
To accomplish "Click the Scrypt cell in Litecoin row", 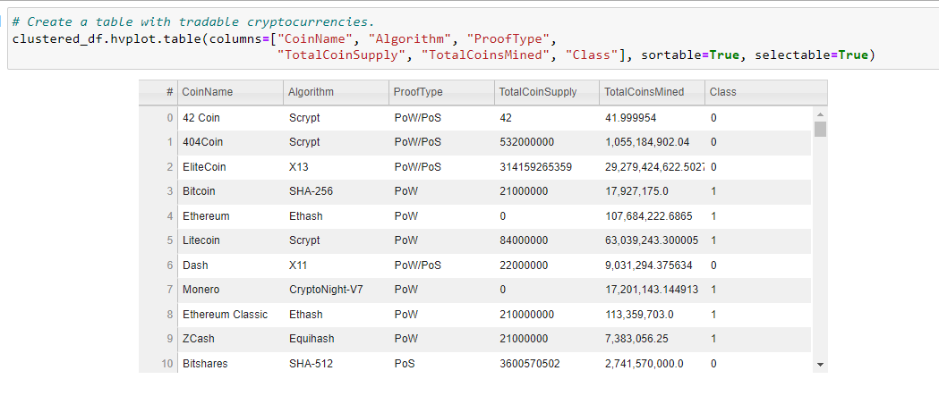I will [x=336, y=240].
